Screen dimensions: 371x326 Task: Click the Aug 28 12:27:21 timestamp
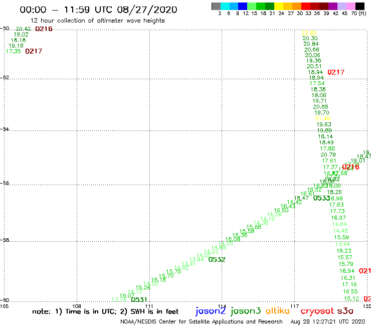point(328,322)
